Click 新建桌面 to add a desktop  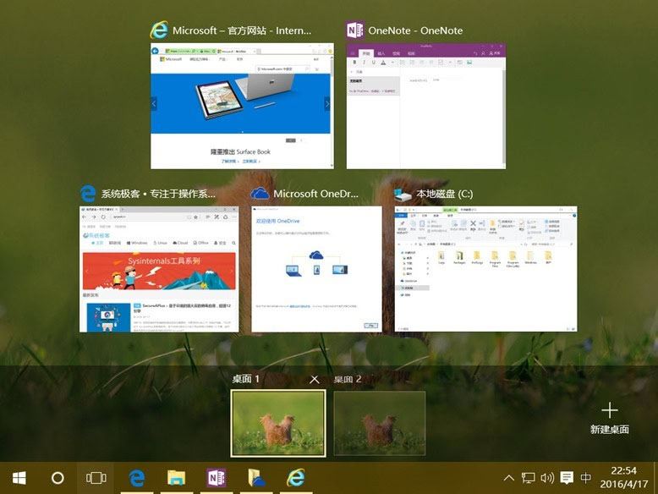tap(609, 418)
